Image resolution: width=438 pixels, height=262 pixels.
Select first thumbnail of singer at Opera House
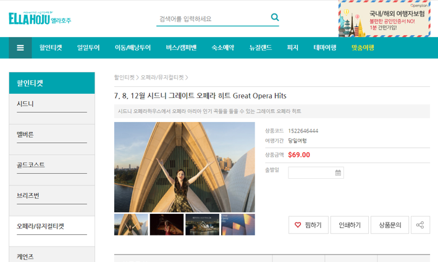131,224
